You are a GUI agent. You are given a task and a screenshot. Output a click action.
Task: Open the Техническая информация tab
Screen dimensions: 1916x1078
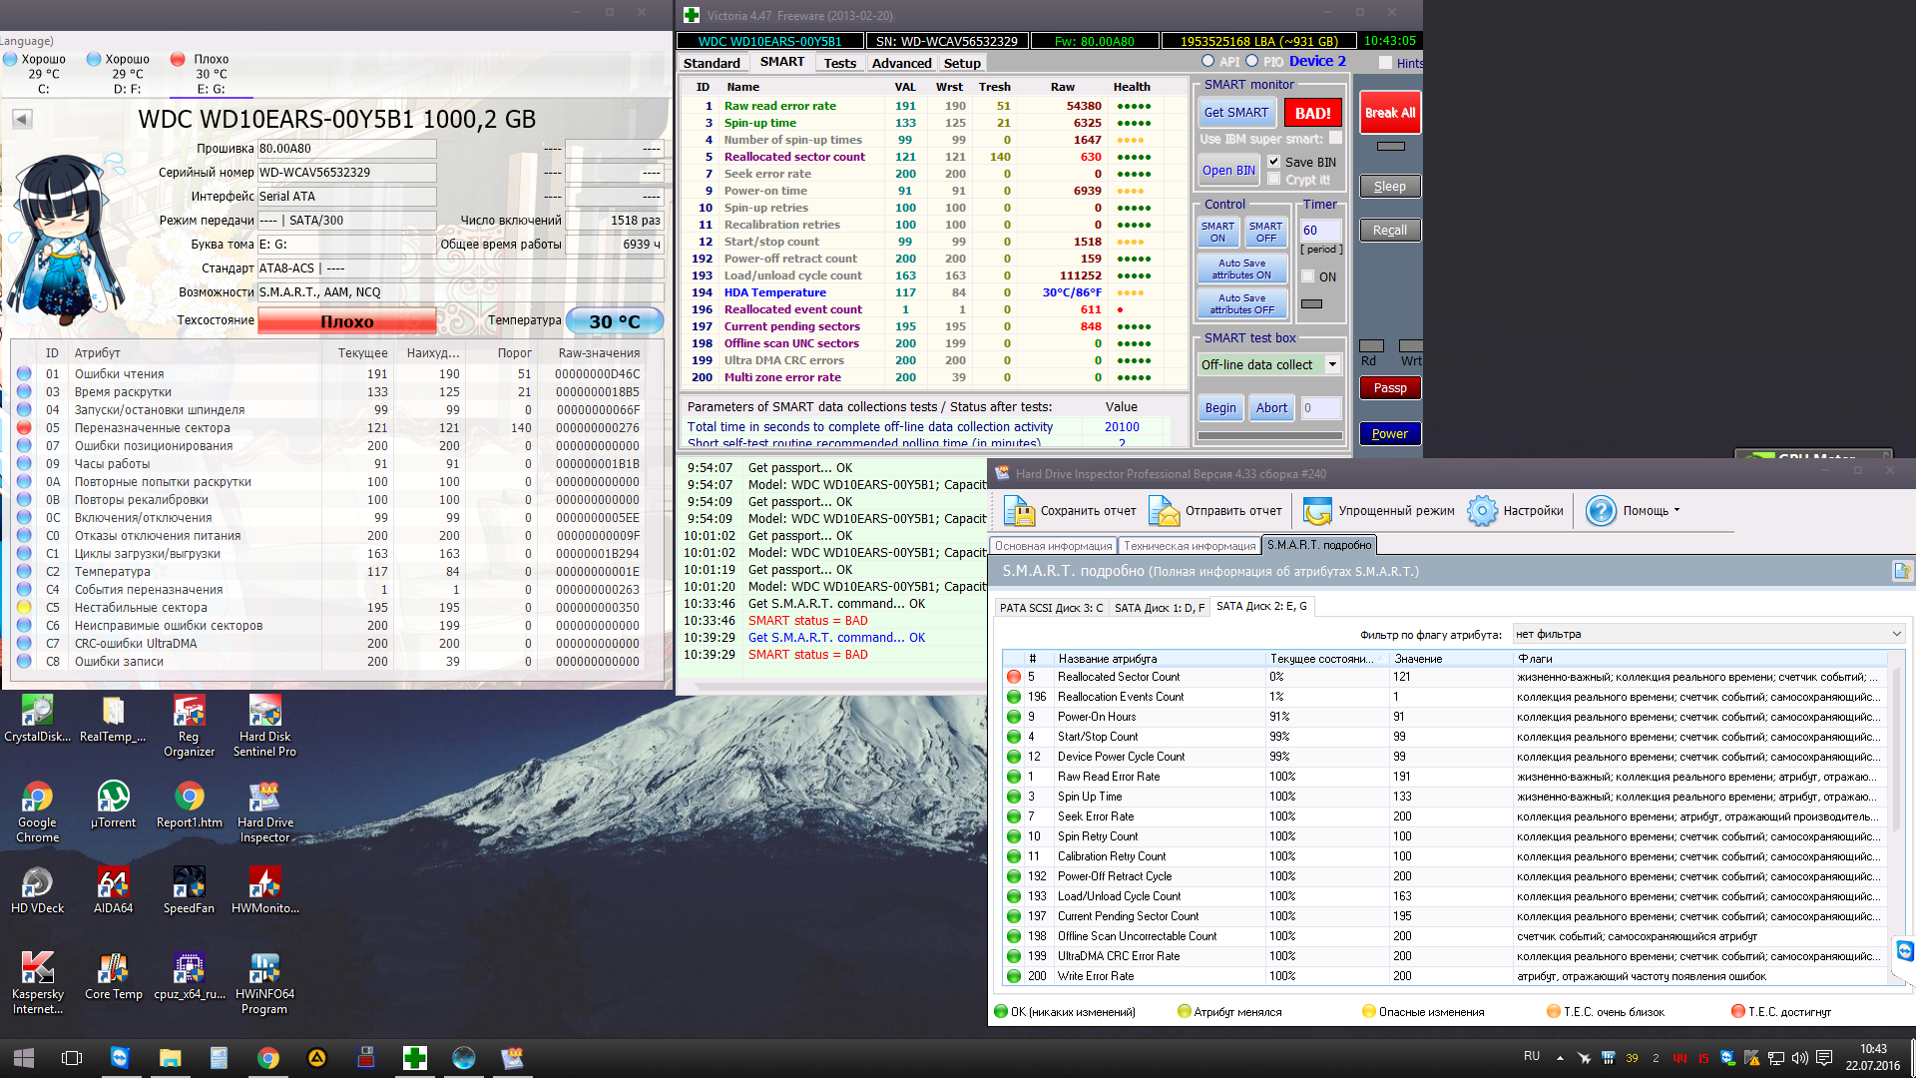1190,546
